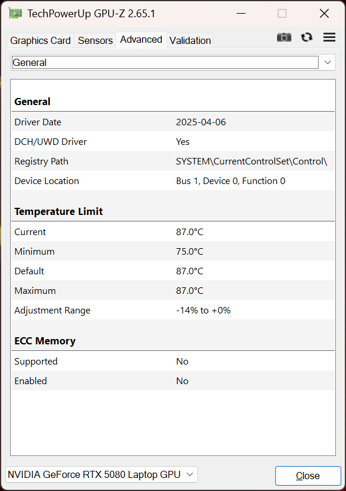Select the Advanced tab

[141, 40]
